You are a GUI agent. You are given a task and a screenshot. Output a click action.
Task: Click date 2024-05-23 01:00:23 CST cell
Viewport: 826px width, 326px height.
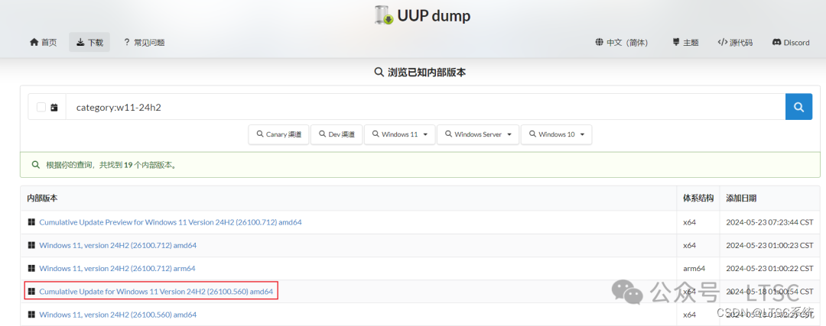[x=769, y=246]
